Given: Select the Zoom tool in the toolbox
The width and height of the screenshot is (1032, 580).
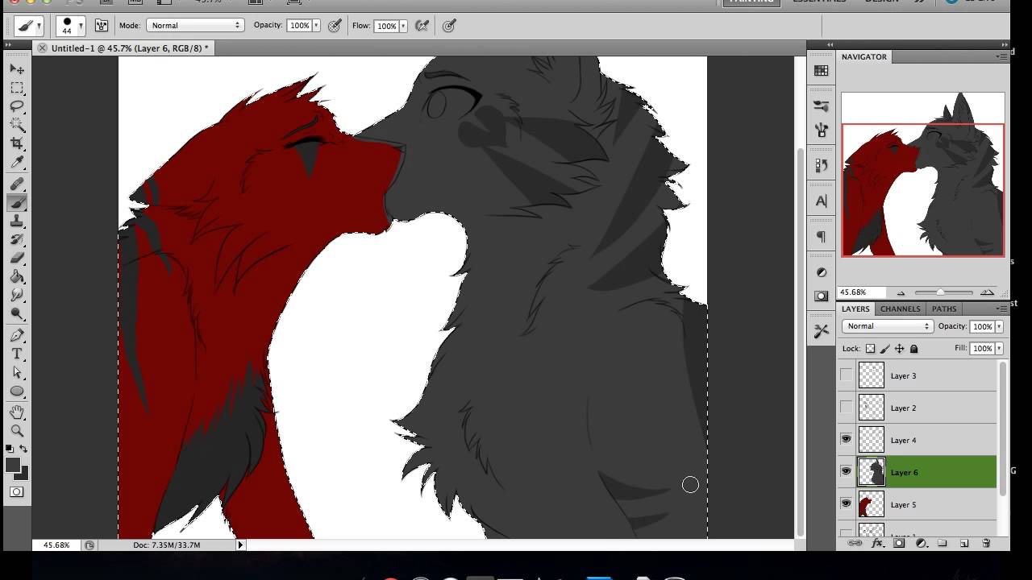Looking at the screenshot, I should point(17,431).
